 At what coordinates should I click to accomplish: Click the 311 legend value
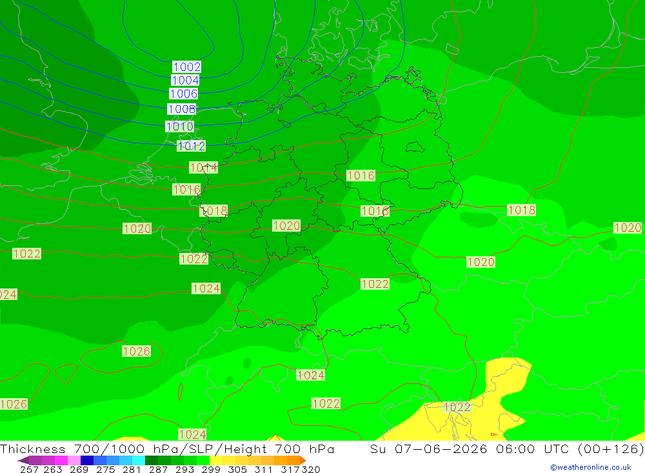[263, 469]
